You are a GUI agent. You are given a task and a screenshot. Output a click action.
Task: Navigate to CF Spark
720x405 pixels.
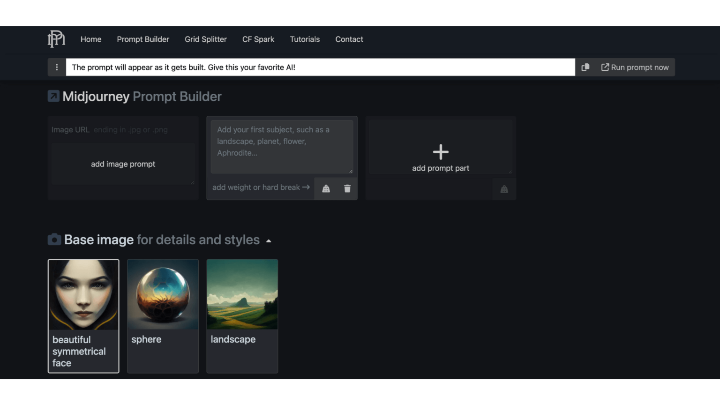point(258,39)
